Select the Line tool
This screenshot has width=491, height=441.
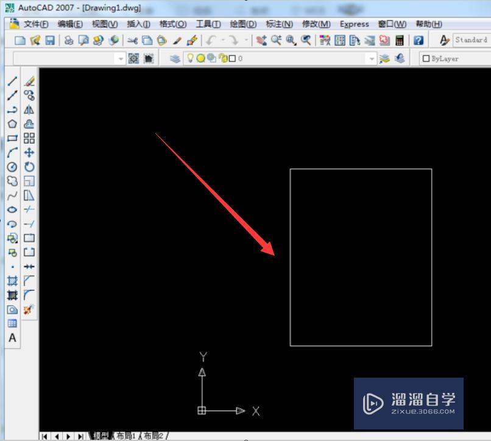[12, 80]
